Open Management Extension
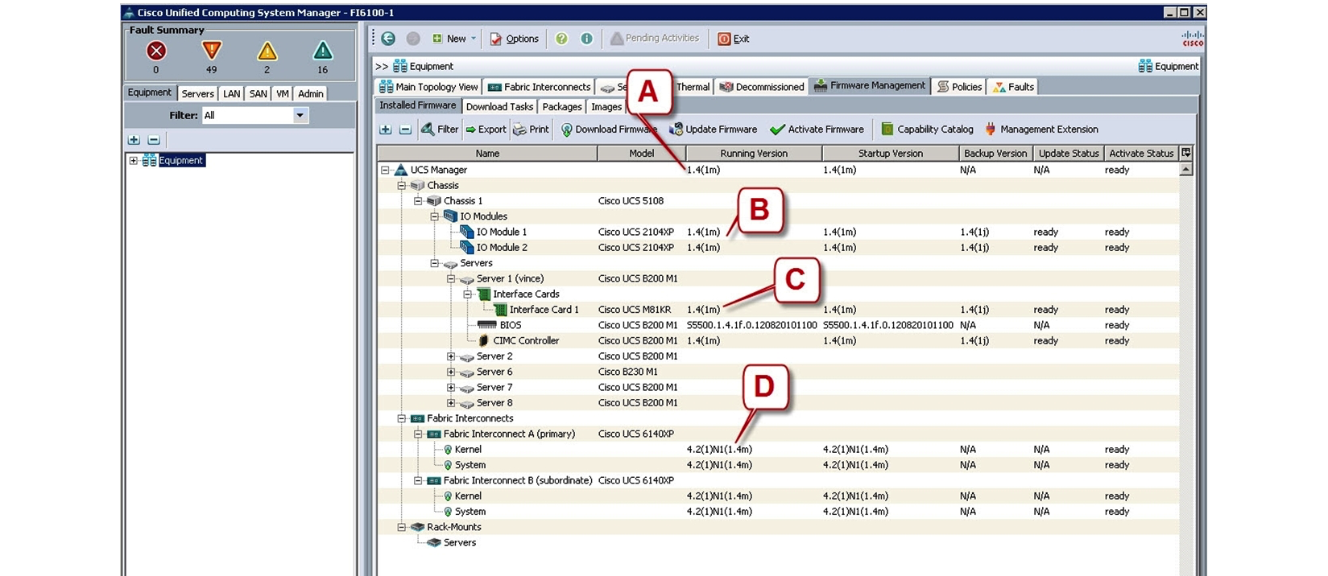Image resolution: width=1328 pixels, height=576 pixels. [x=1041, y=129]
